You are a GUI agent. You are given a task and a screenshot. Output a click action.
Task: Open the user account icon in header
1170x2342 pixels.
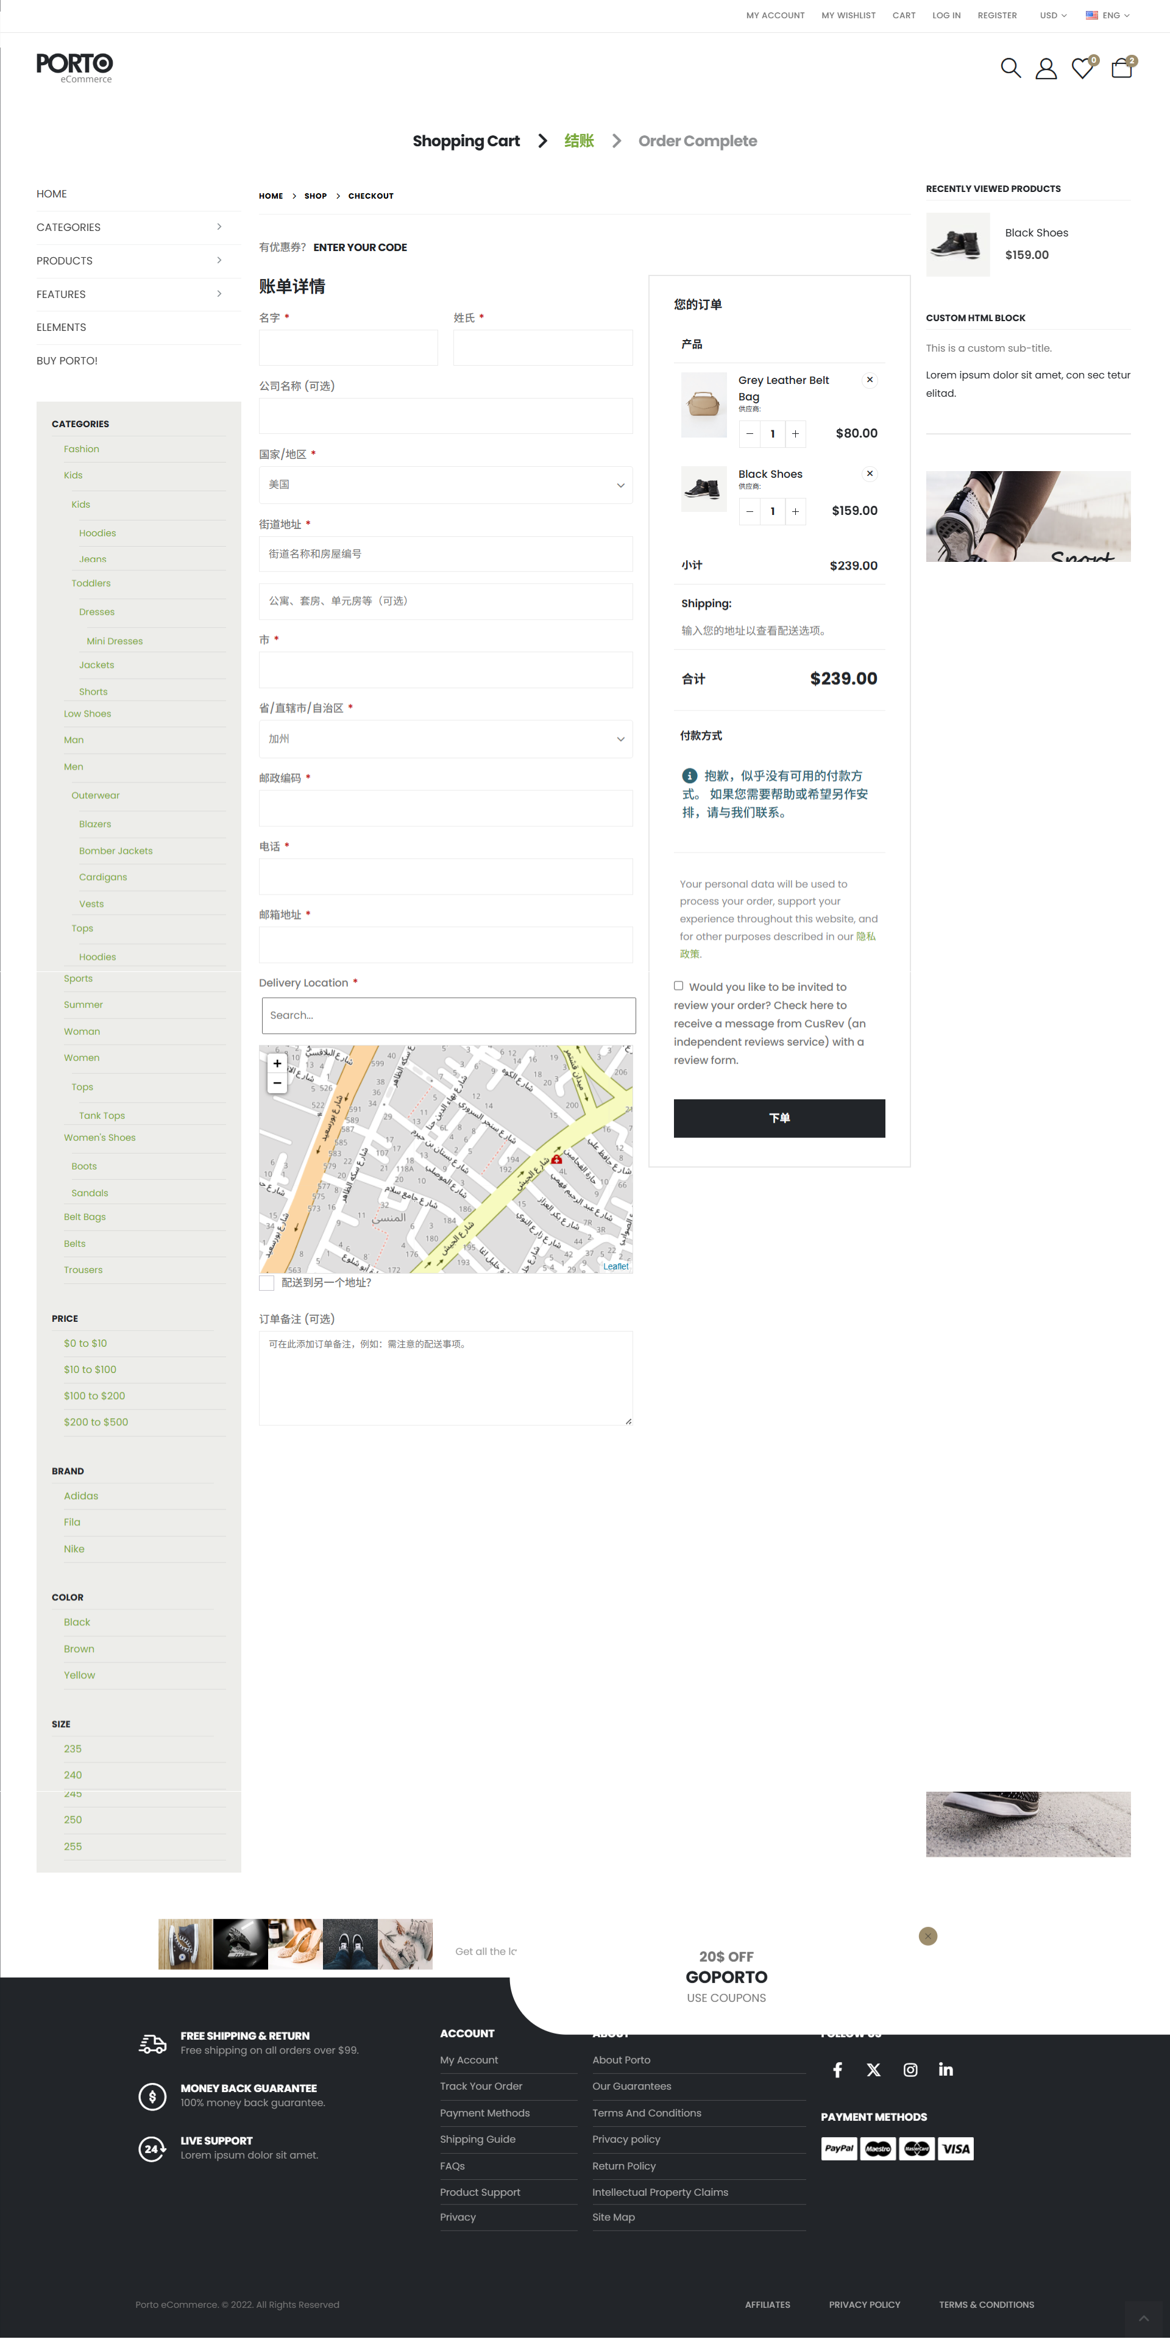1046,69
